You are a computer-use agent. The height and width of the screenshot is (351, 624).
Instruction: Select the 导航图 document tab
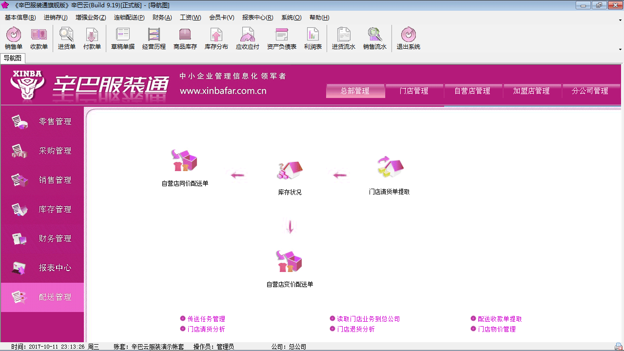tap(13, 58)
